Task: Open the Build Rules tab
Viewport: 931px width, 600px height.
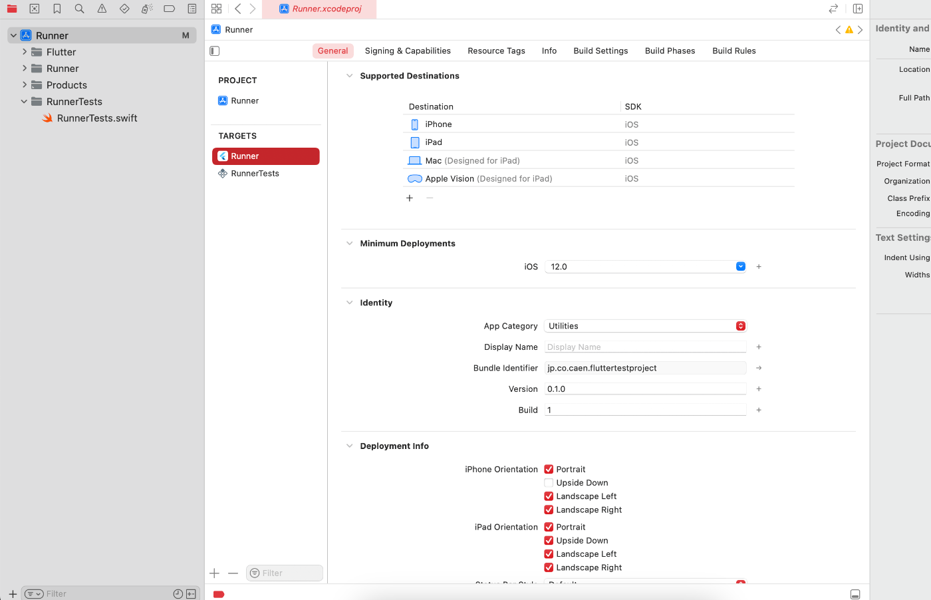Action: pos(734,51)
